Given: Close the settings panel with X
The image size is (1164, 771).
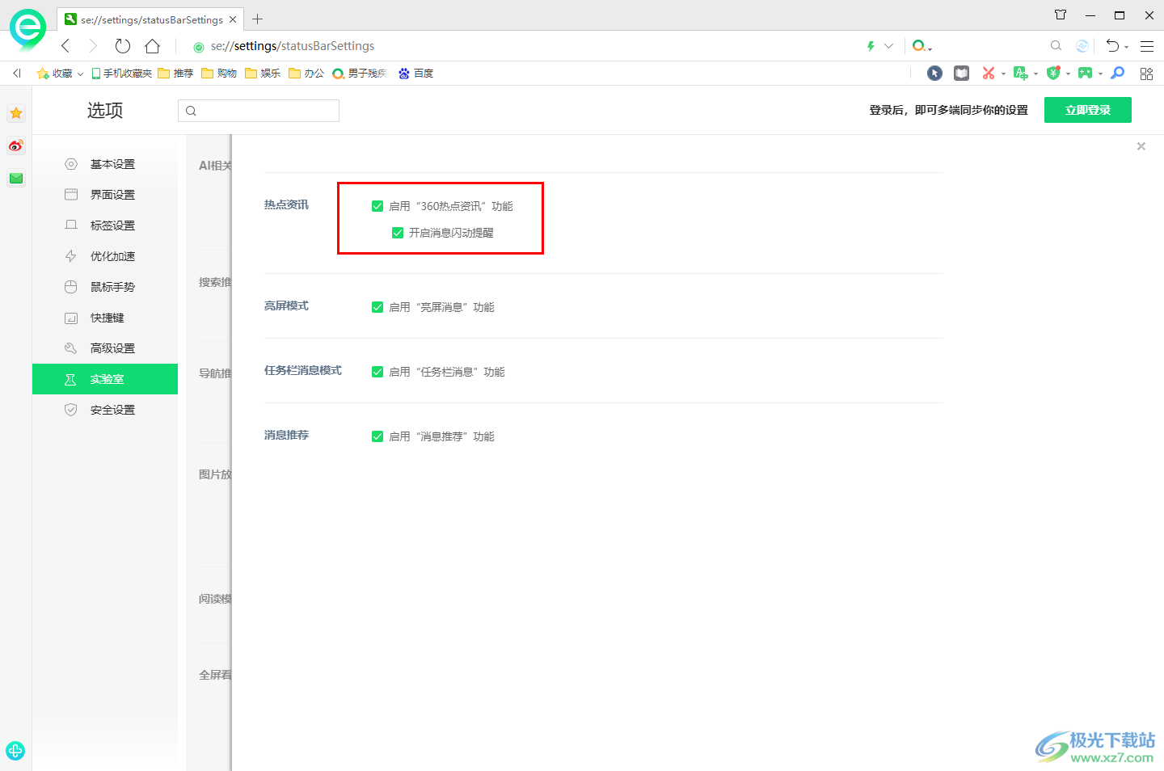Looking at the screenshot, I should point(1141,146).
